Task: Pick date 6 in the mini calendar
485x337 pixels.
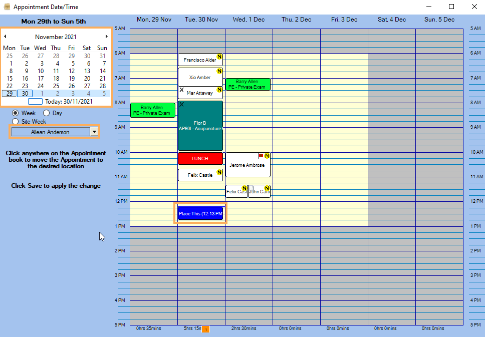Action: coord(89,64)
